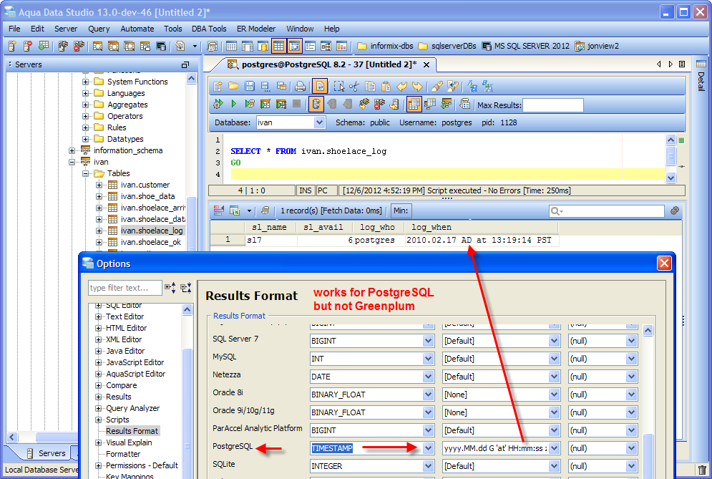Screen dimensions: 712x479
Task: Open the File menu
Action: coord(14,29)
